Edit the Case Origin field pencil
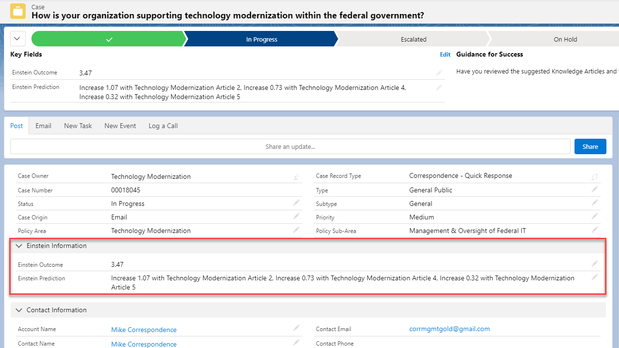 (296, 216)
